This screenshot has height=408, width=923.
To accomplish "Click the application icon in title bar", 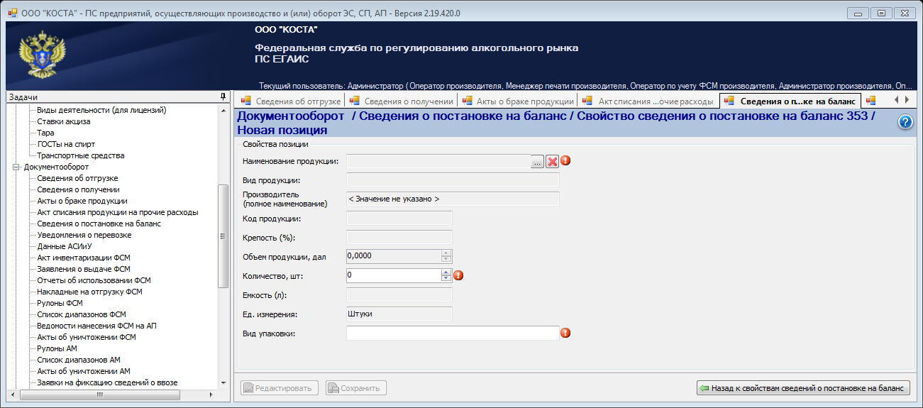I will [12, 12].
